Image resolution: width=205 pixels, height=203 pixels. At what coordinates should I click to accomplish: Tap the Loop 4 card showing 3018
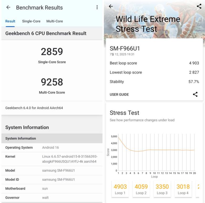pyautogui.click(x=183, y=189)
